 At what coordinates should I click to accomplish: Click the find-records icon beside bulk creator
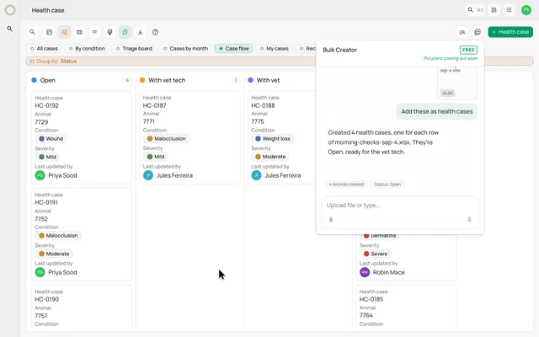pos(462,32)
